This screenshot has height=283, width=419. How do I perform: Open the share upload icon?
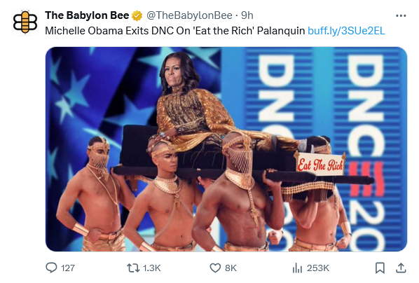[401, 268]
